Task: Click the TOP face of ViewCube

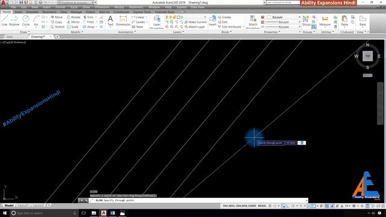Action: point(367,56)
